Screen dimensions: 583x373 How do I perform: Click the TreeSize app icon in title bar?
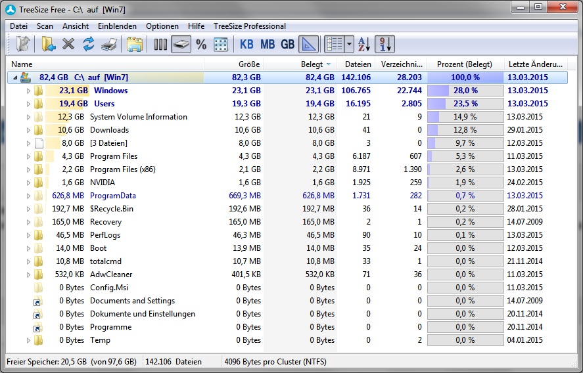pos(11,10)
